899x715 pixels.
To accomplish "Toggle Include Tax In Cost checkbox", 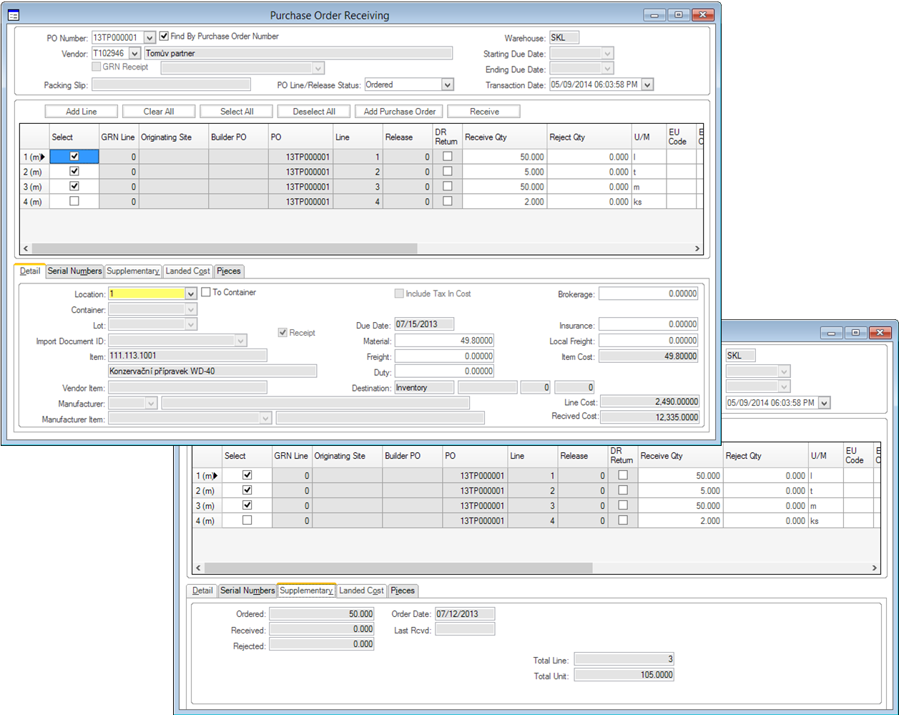I will point(399,293).
